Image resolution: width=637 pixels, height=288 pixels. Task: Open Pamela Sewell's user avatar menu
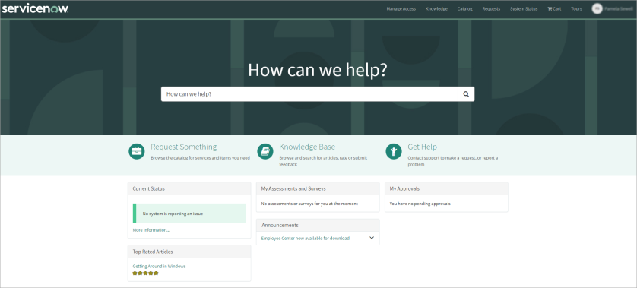coord(597,8)
